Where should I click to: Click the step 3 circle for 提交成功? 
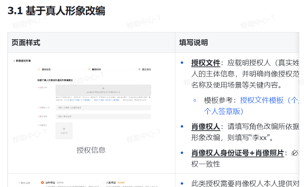[139, 70]
